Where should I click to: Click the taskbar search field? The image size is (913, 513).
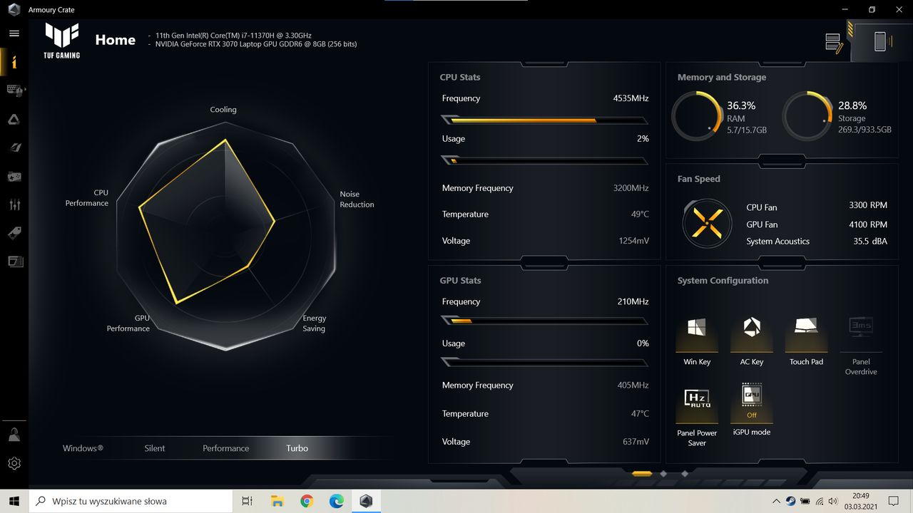tap(131, 501)
